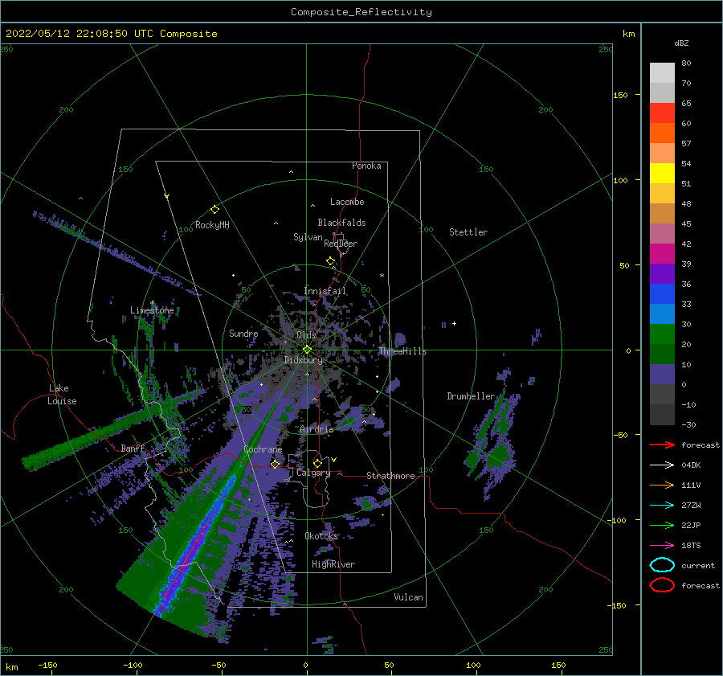
Task: Click the yellow diamond marker below RedDeer
Action: pos(331,261)
